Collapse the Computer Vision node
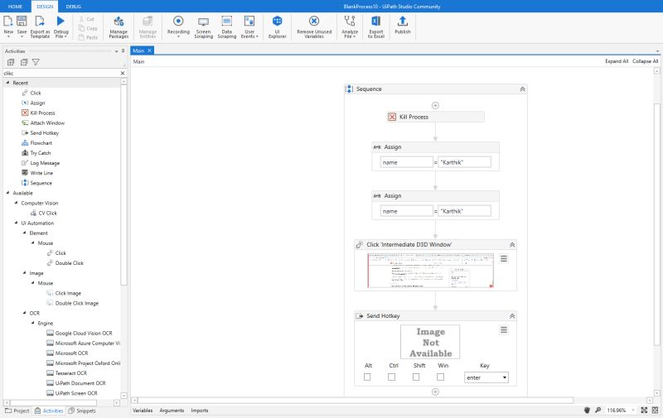 16,203
